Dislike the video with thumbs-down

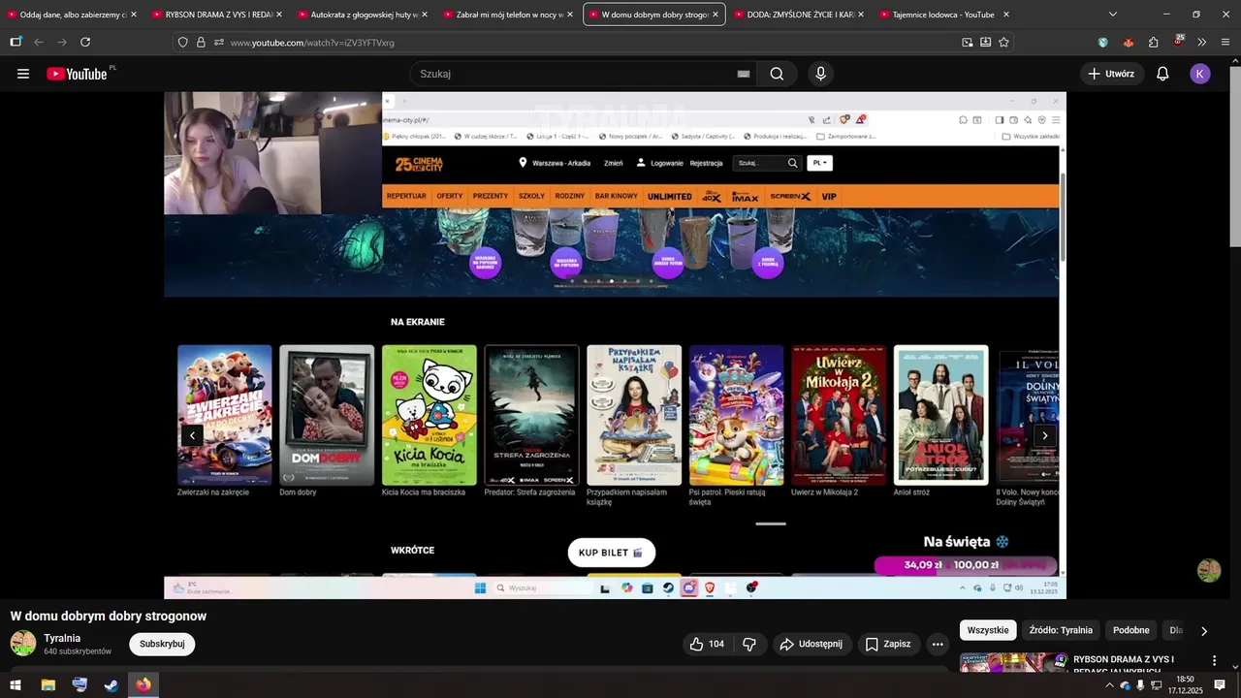tap(749, 644)
